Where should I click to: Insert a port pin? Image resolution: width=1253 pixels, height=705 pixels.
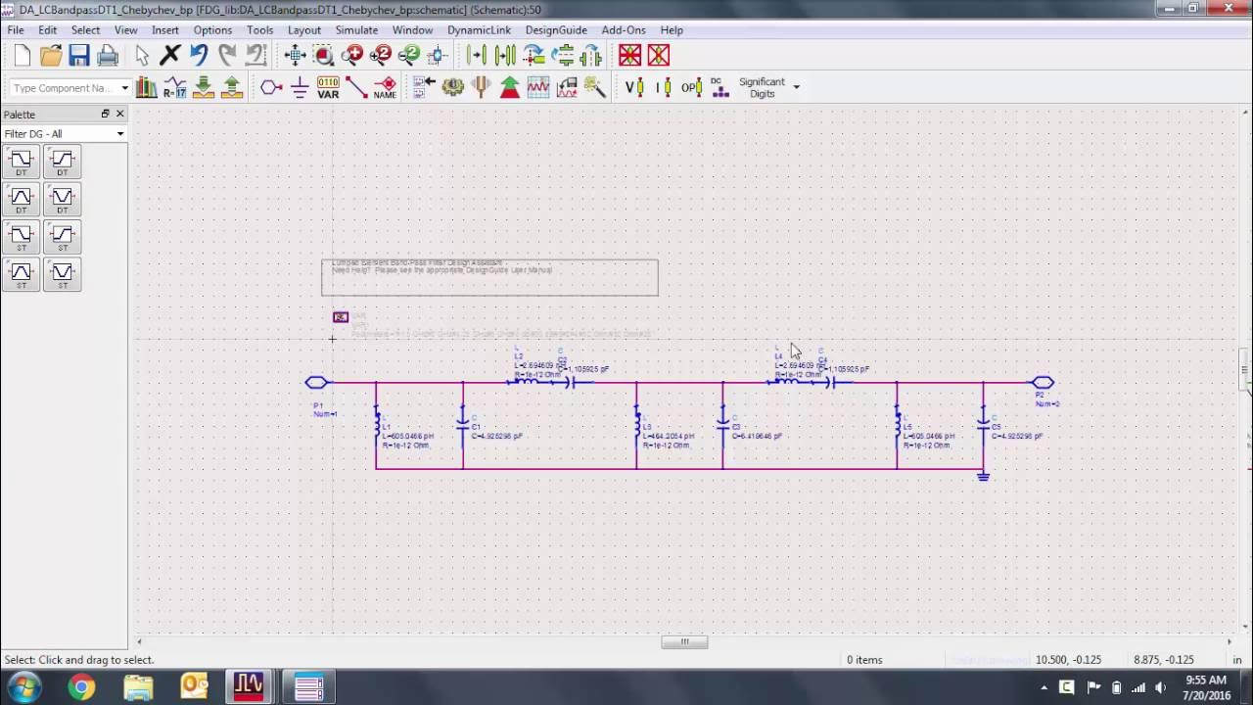tap(271, 87)
